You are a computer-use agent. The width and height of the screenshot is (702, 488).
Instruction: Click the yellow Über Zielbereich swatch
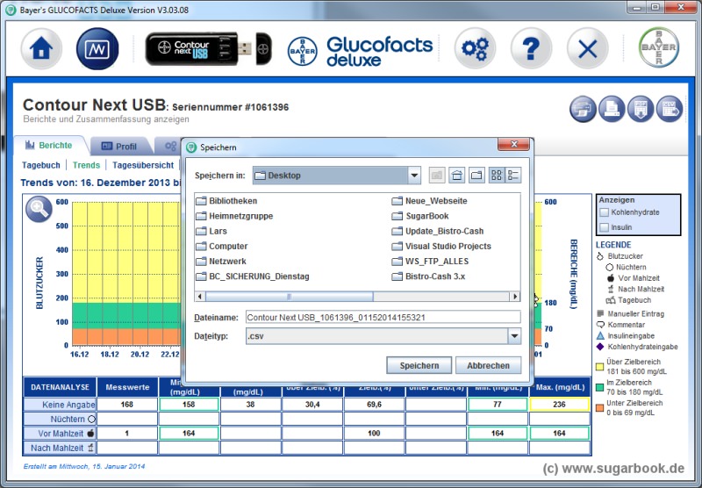coord(600,367)
